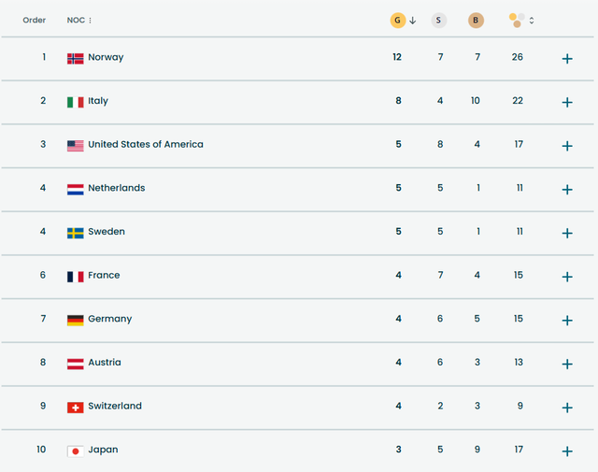The width and height of the screenshot is (598, 472).
Task: Sort by gold medal column icon
Action: (x=398, y=20)
